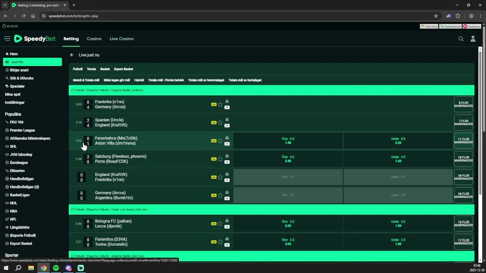Expand 18 fler marknader for Salzburg vs Porto
The image size is (486, 273).
tap(464, 159)
